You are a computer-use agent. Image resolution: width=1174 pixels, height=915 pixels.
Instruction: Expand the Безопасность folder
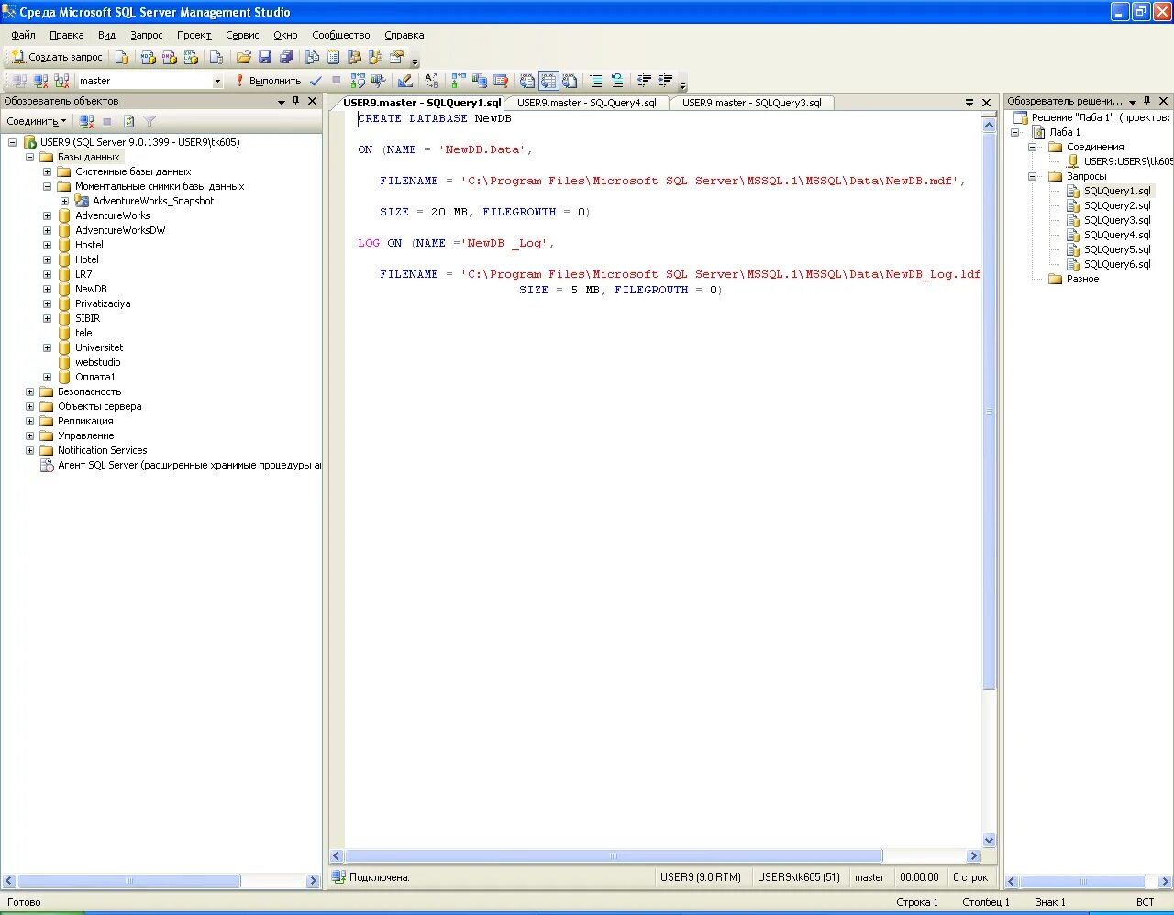click(x=29, y=391)
